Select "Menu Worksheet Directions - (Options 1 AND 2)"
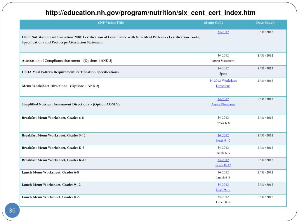Image resolution: width=299 pixels, height=224 pixels. [60, 86]
